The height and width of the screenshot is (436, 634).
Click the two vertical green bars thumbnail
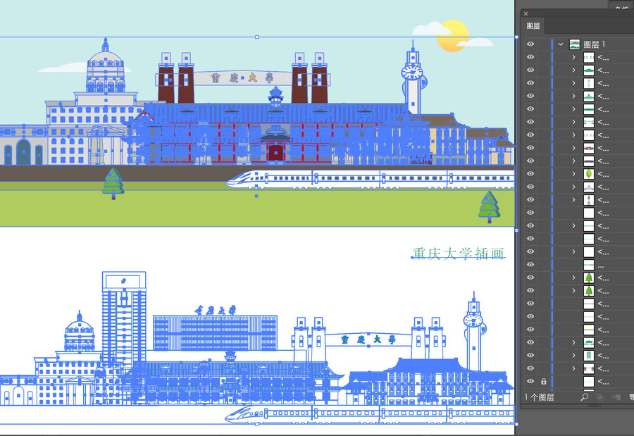pyautogui.click(x=589, y=355)
